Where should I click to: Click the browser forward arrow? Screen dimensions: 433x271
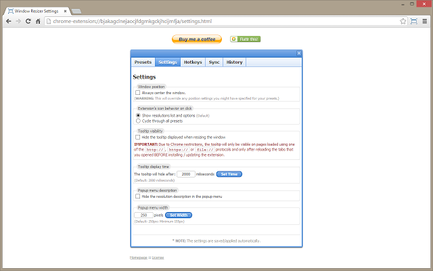(x=18, y=21)
